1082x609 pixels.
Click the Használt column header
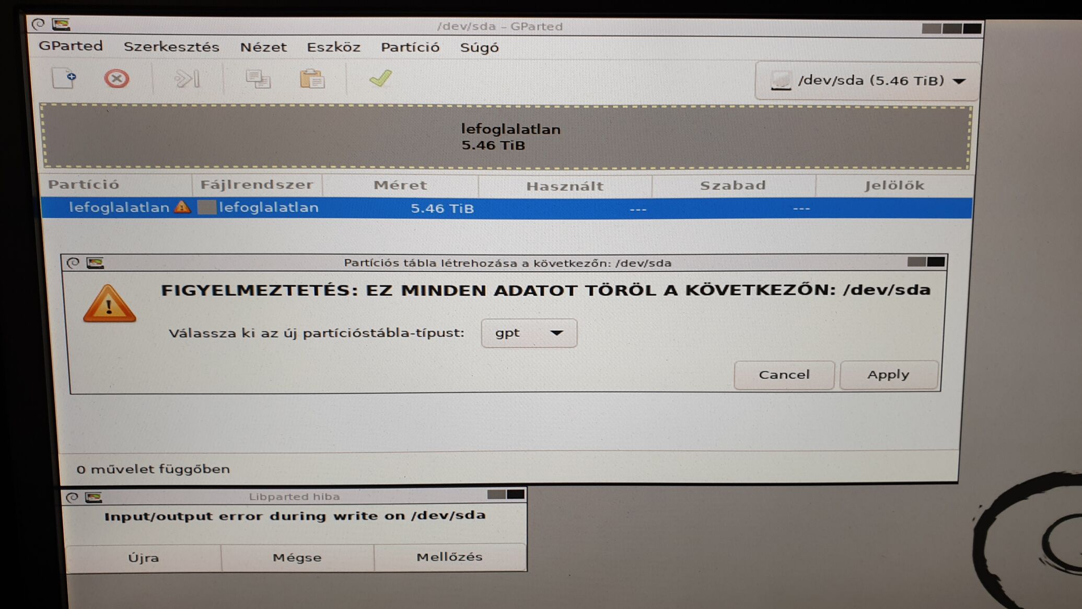click(565, 186)
